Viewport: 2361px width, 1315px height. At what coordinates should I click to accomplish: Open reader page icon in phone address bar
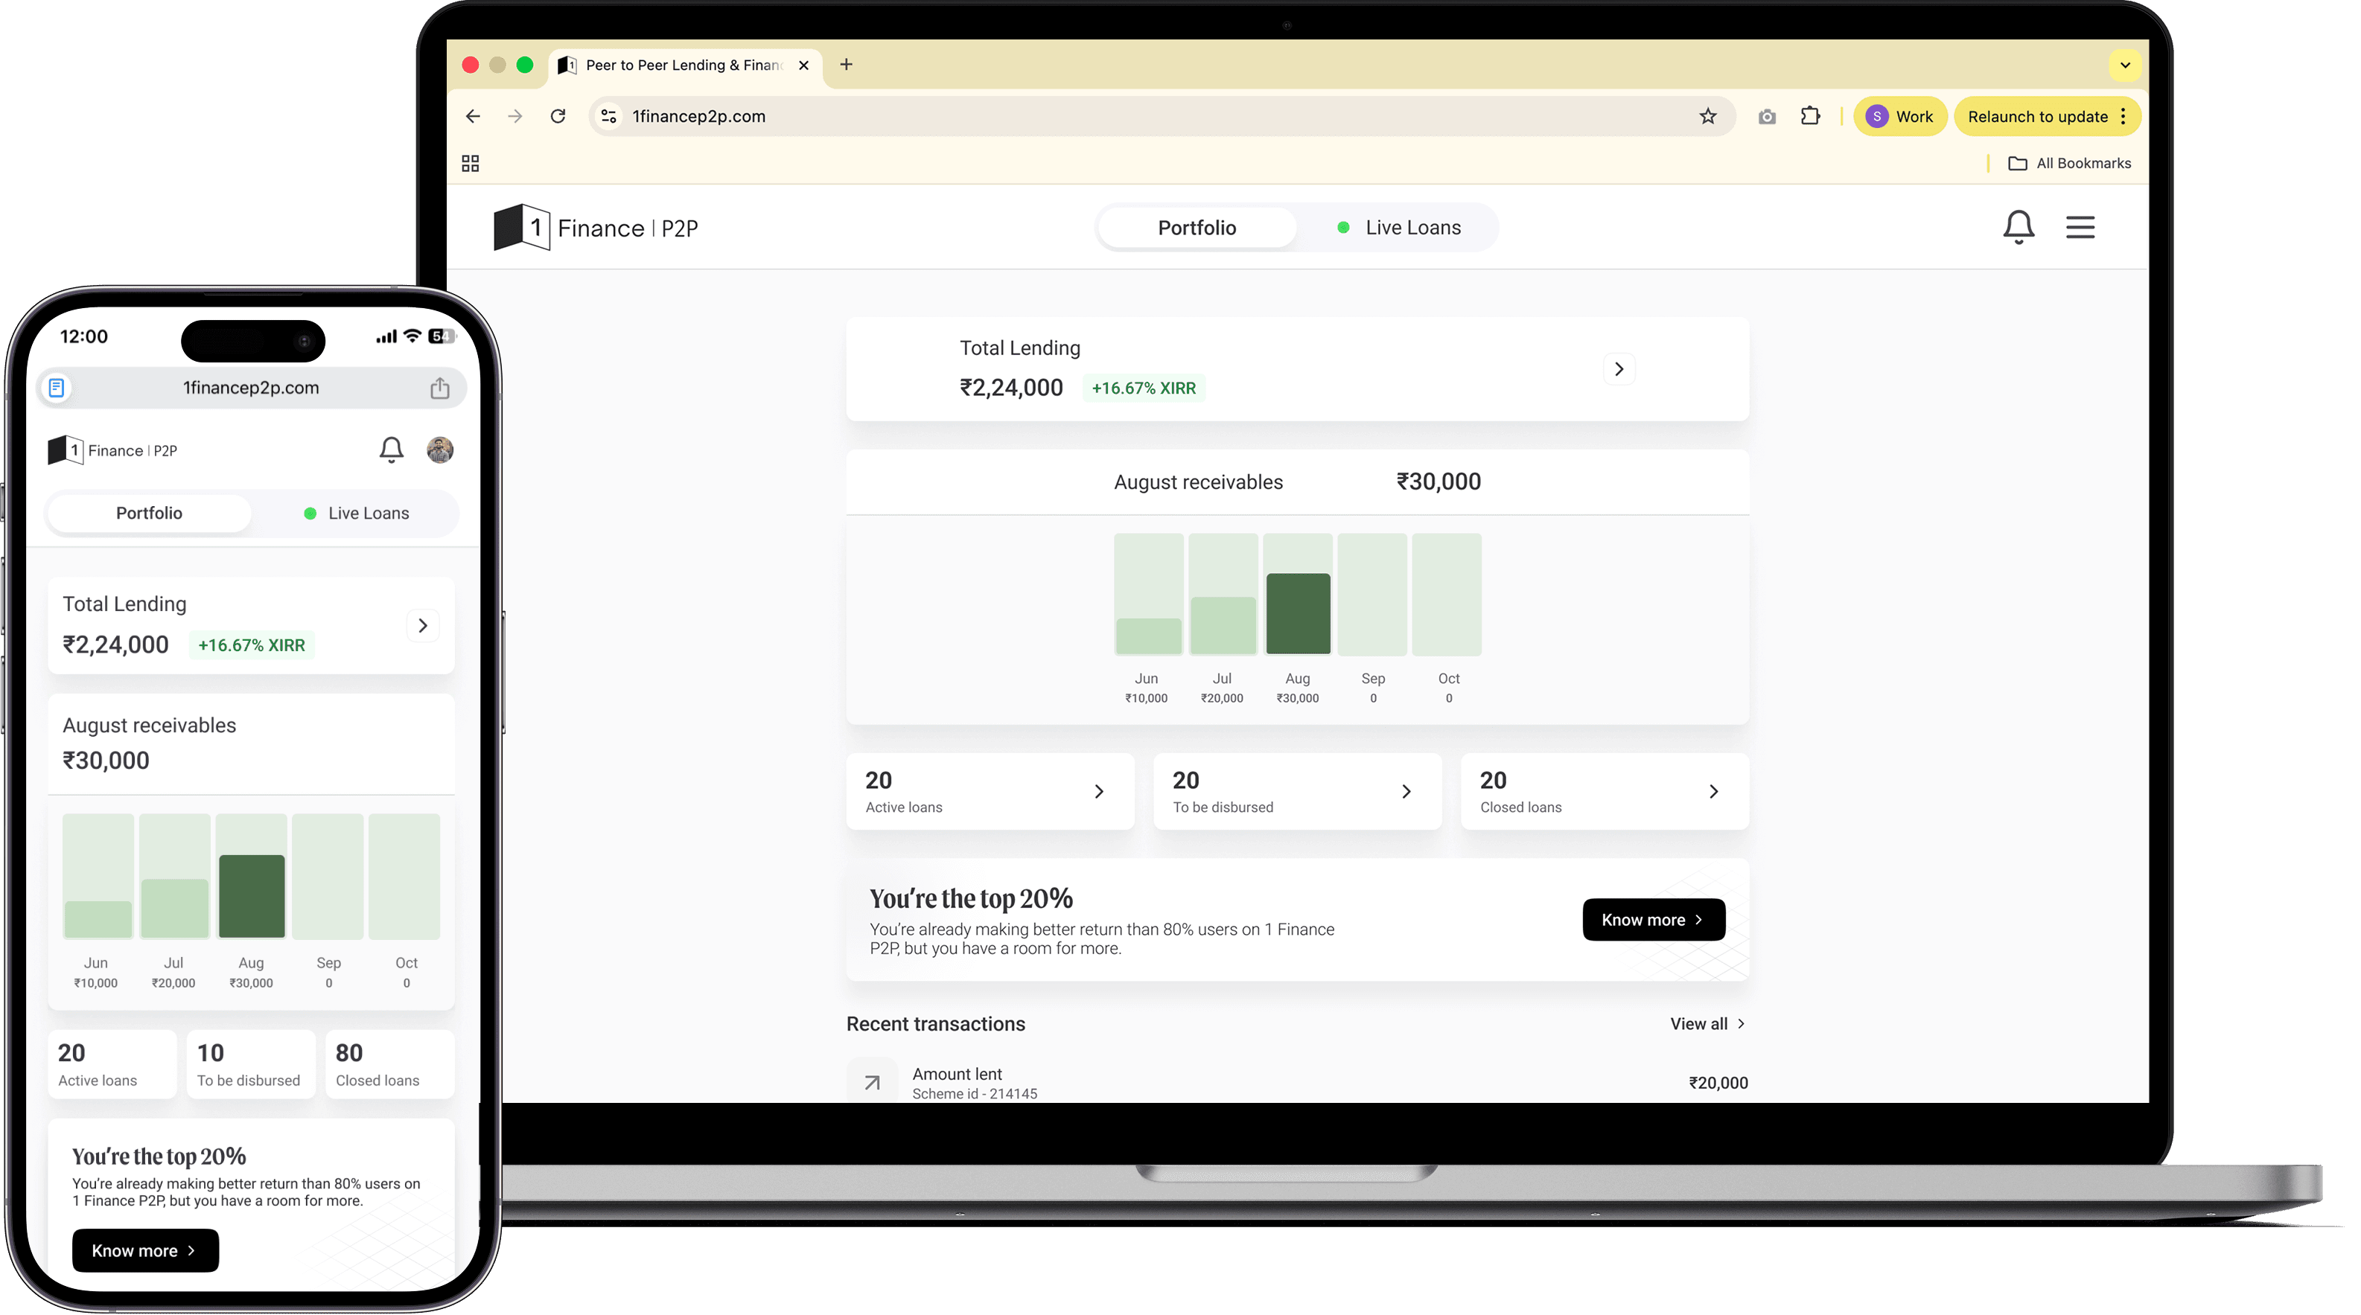tap(56, 388)
